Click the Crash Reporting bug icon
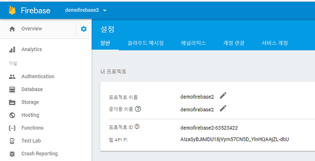This screenshot has height=161, width=315. tap(12, 154)
